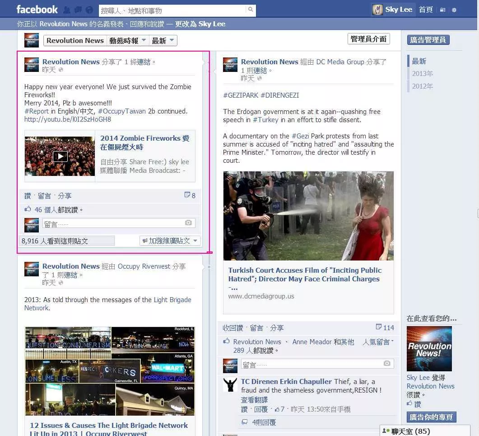Open the notifications globe icon

click(89, 10)
